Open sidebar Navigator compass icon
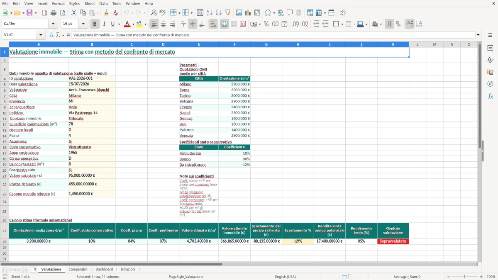Viewport: 498px width, 280px height. click(x=490, y=84)
